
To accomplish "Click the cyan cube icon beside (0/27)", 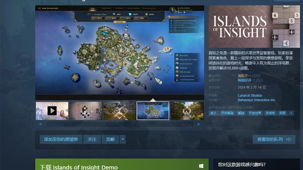I will pyautogui.click(x=130, y=14).
